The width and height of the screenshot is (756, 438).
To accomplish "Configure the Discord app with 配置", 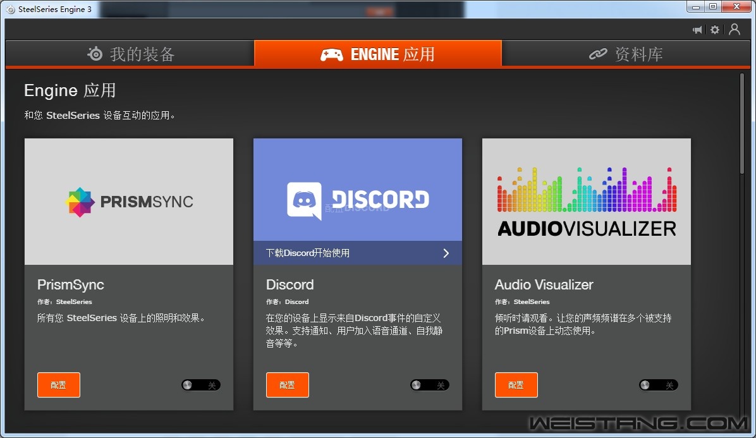I will coord(288,385).
